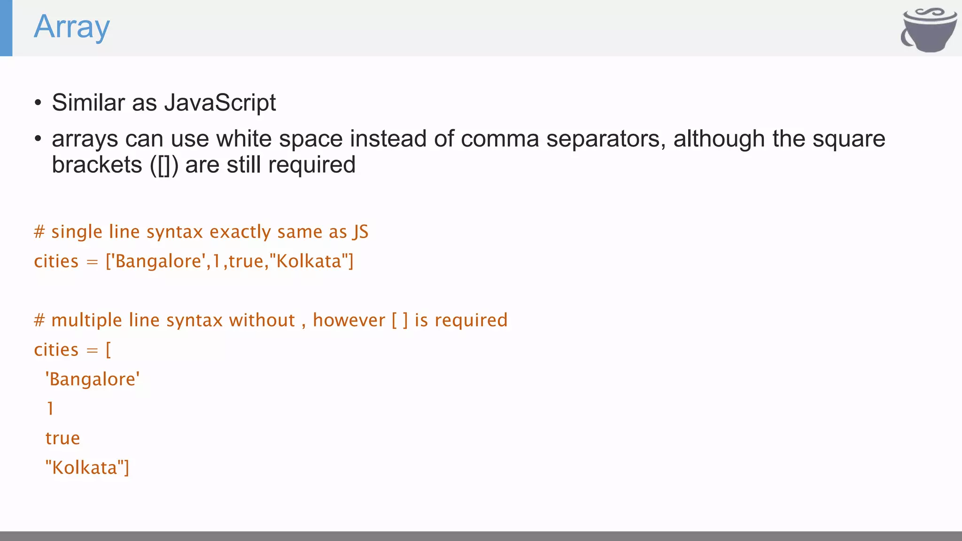This screenshot has height=541, width=962.
Task: Click "Kolkata" in the single-line array
Action: (308, 261)
